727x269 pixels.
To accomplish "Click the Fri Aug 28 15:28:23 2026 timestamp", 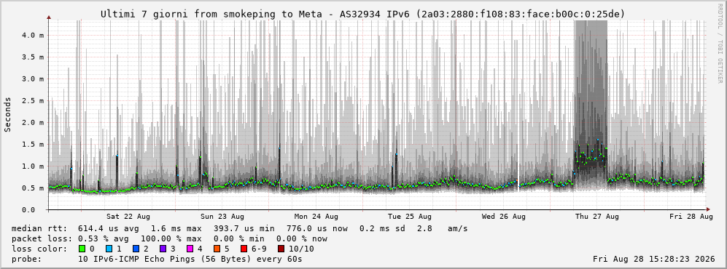I will coord(654,259).
